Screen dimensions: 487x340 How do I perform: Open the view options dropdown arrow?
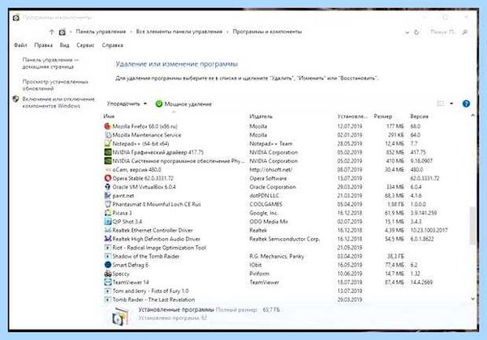tap(451, 104)
